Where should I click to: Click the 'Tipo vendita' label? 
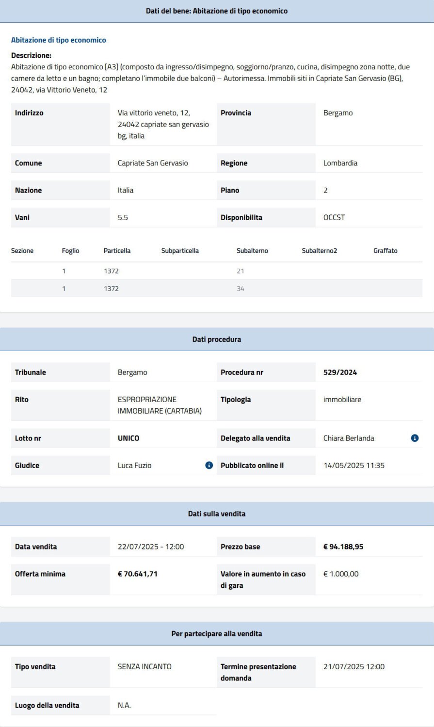click(35, 666)
